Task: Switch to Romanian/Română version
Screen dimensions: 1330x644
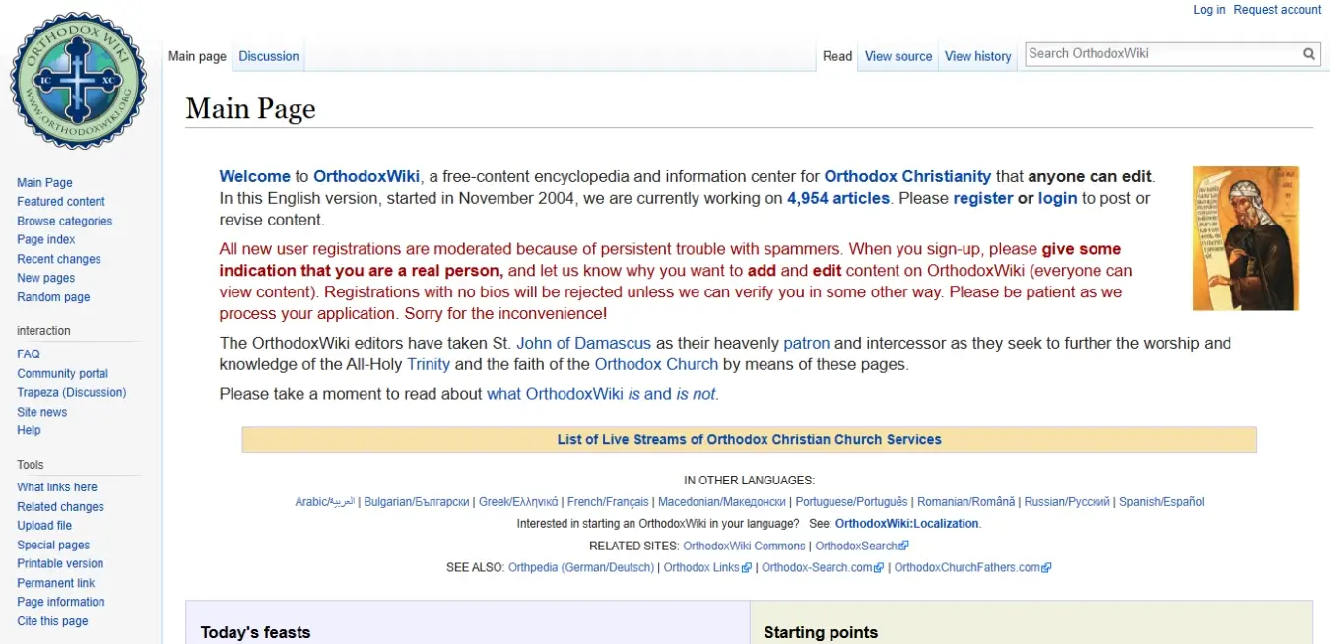Action: coord(966,502)
